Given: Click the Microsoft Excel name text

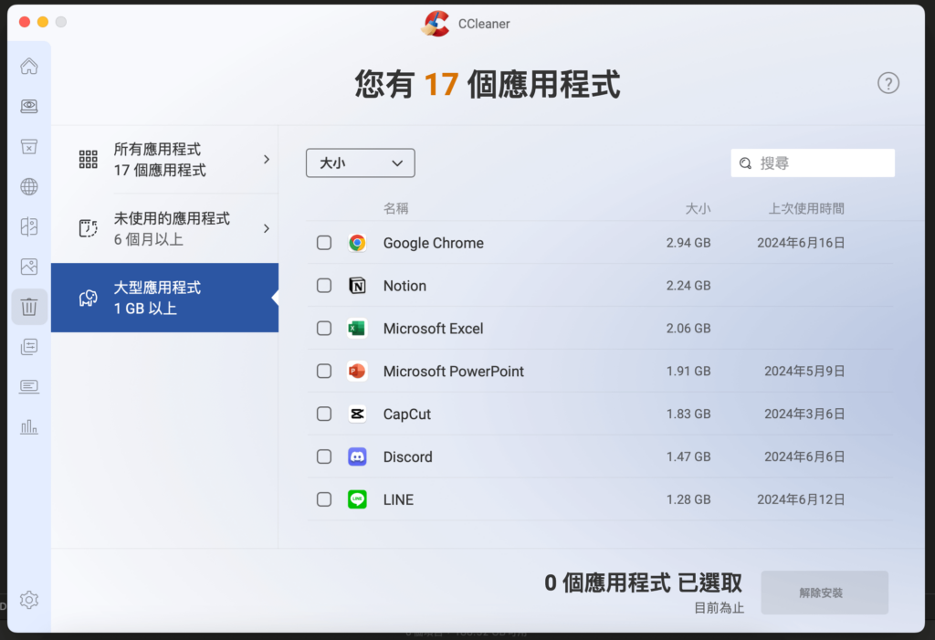Looking at the screenshot, I should pos(434,329).
